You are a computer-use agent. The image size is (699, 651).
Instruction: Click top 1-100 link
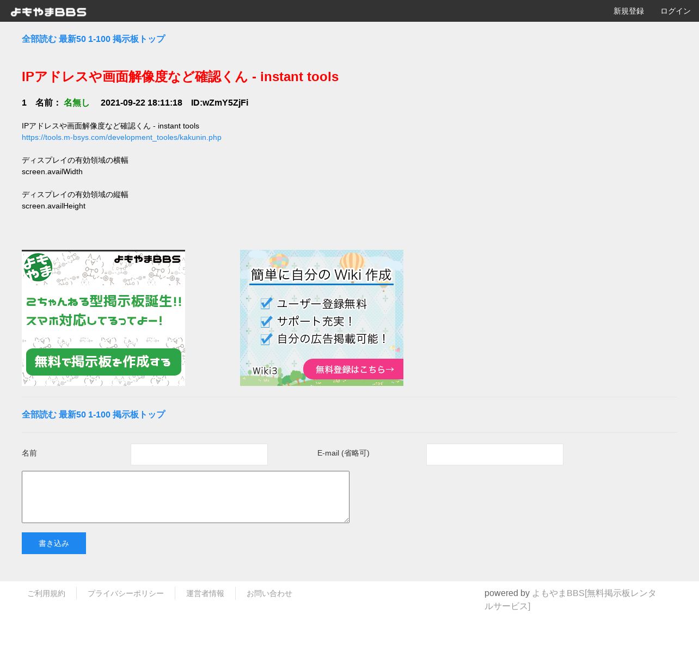point(99,39)
